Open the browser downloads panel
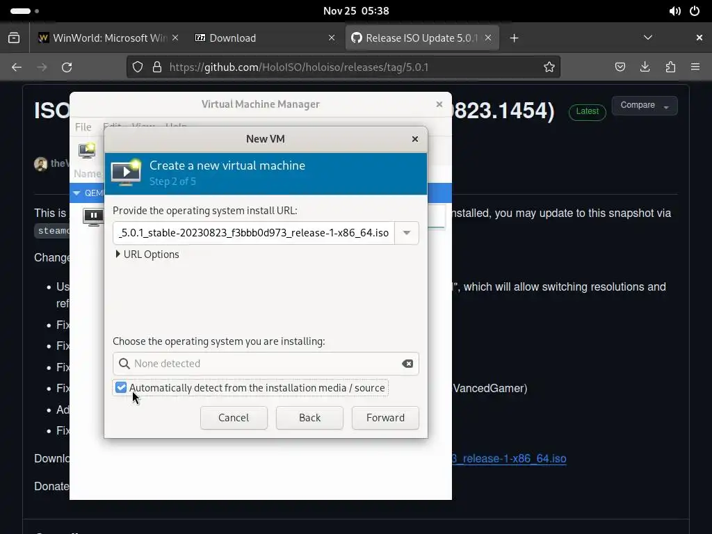Screen dimensions: 712x534 coord(645,67)
